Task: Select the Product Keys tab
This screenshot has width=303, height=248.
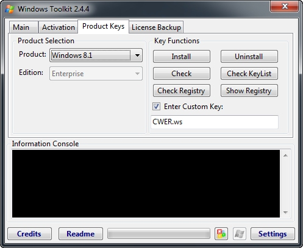Action: click(x=103, y=26)
